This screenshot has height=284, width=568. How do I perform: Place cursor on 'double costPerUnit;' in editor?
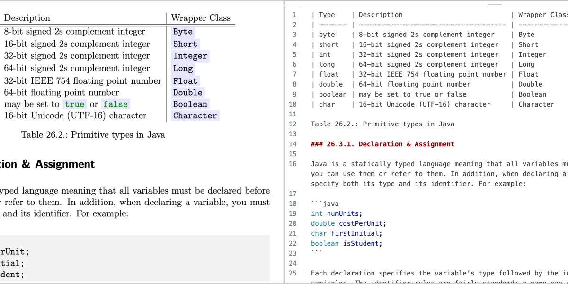[x=348, y=223]
